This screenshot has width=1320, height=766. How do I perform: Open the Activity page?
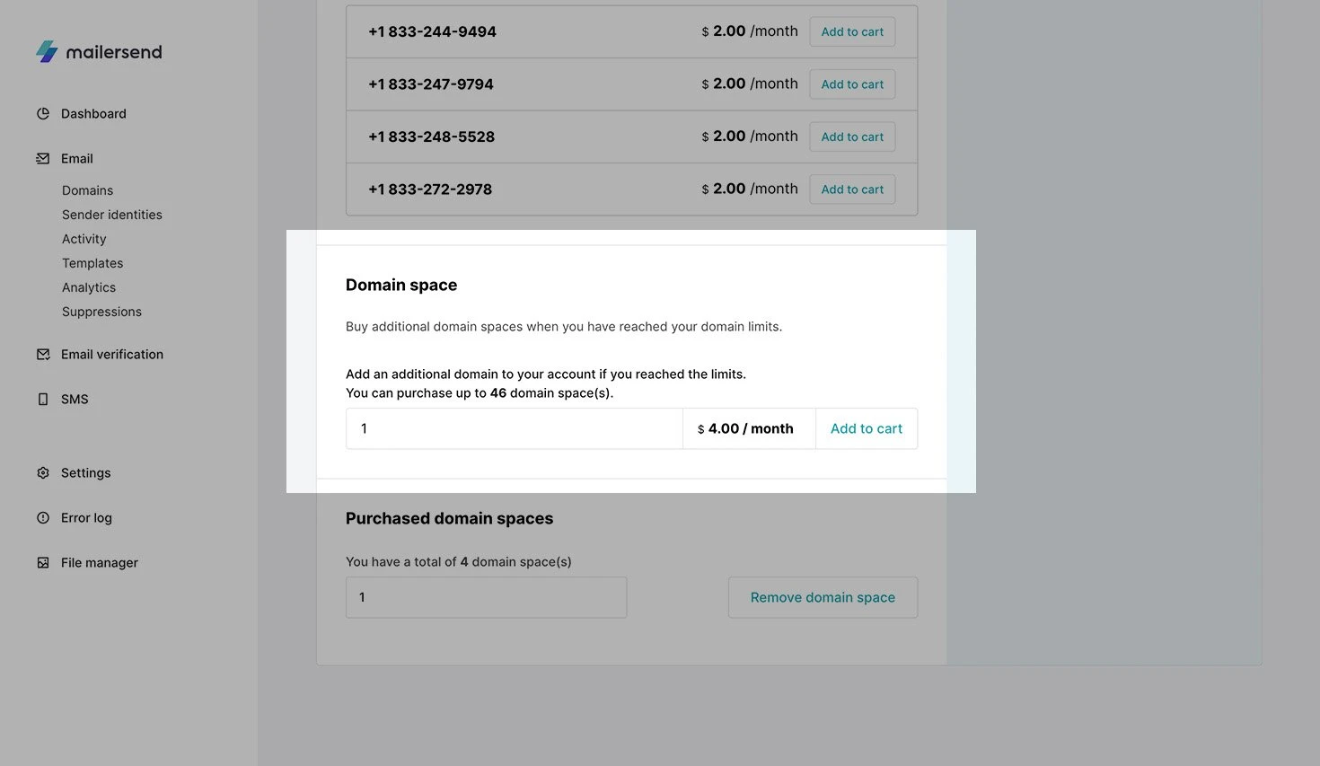[84, 239]
